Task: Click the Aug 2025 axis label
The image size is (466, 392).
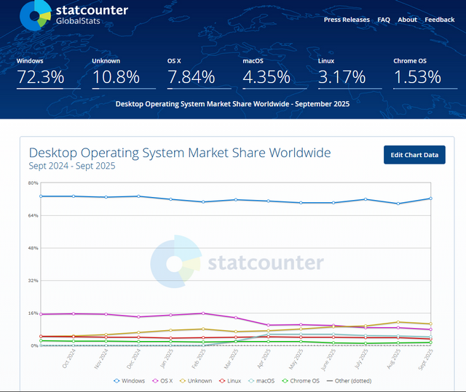Action: 393,359
